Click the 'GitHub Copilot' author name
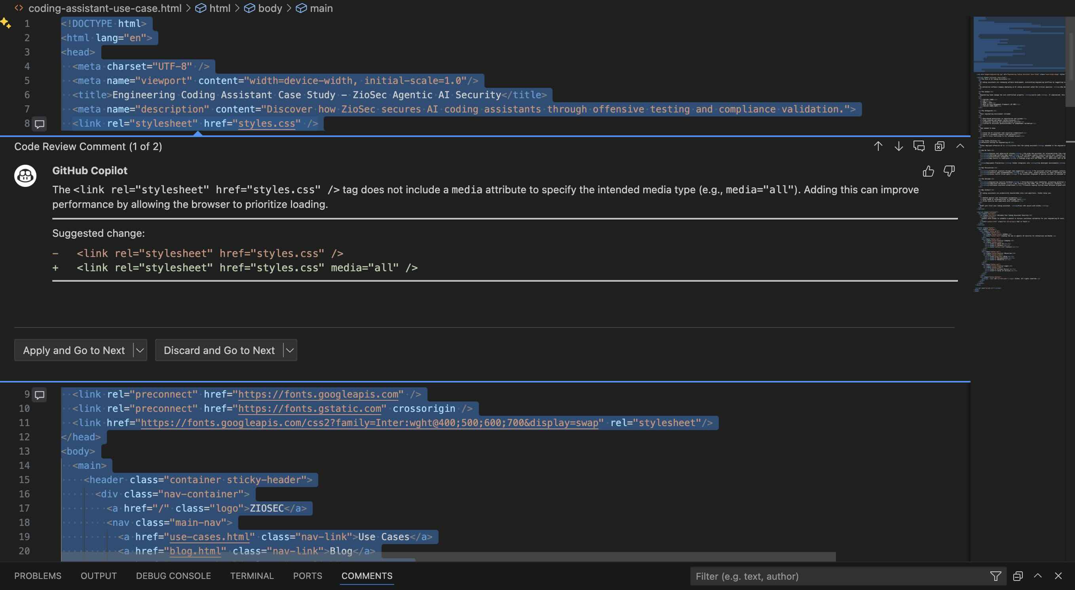The height and width of the screenshot is (590, 1075). (90, 170)
